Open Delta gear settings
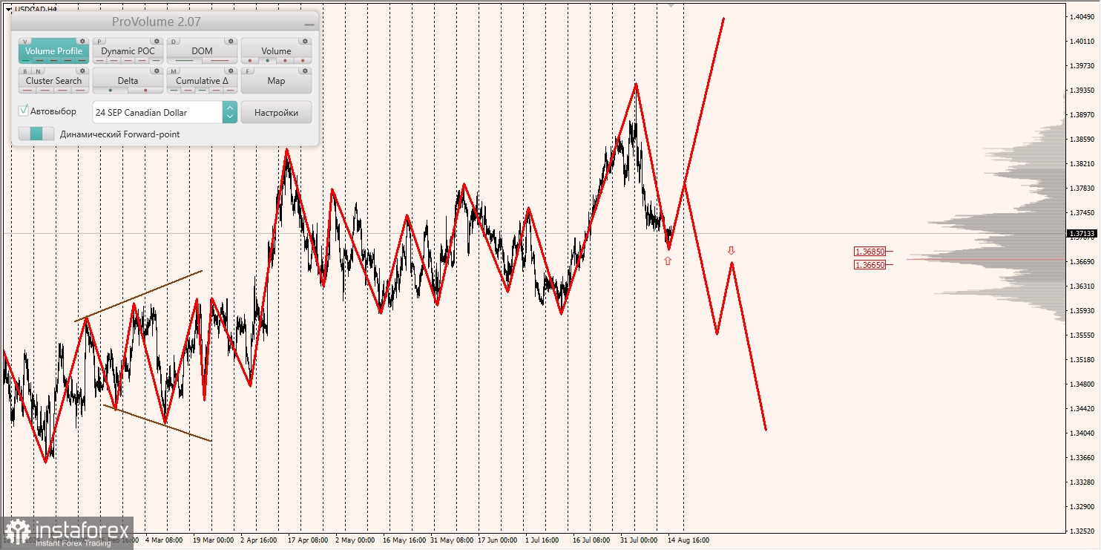This screenshot has width=1101, height=550. click(x=157, y=71)
